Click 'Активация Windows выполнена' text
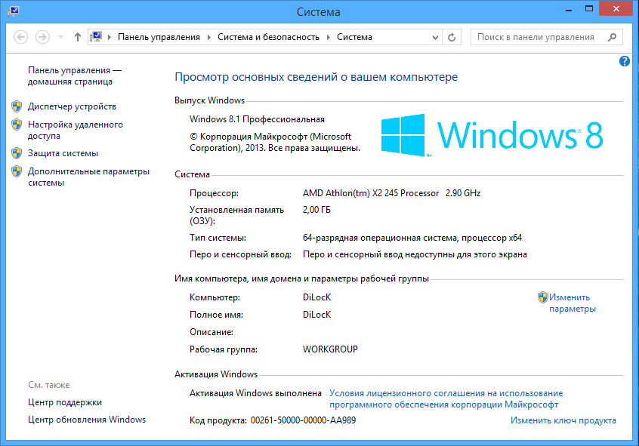This screenshot has width=639, height=446. [255, 393]
